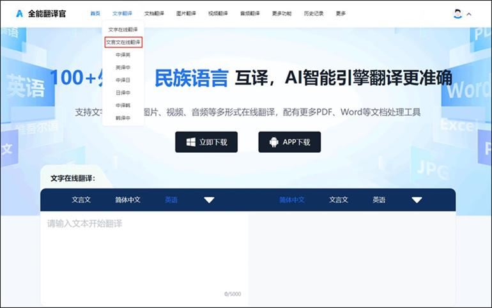Set target language to 文言文
Screen dimensions: 492x308
(339, 200)
